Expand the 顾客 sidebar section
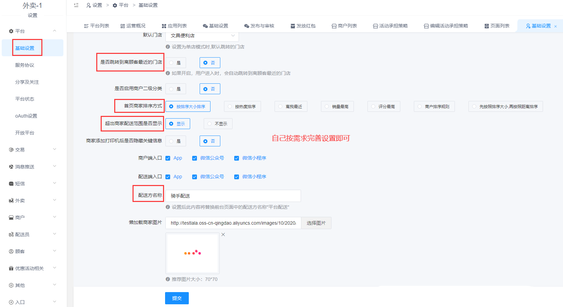This screenshot has width=563, height=307. coord(55,251)
